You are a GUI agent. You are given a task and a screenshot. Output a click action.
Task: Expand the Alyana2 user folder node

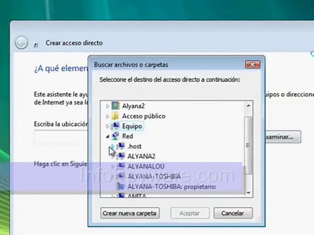click(x=107, y=106)
